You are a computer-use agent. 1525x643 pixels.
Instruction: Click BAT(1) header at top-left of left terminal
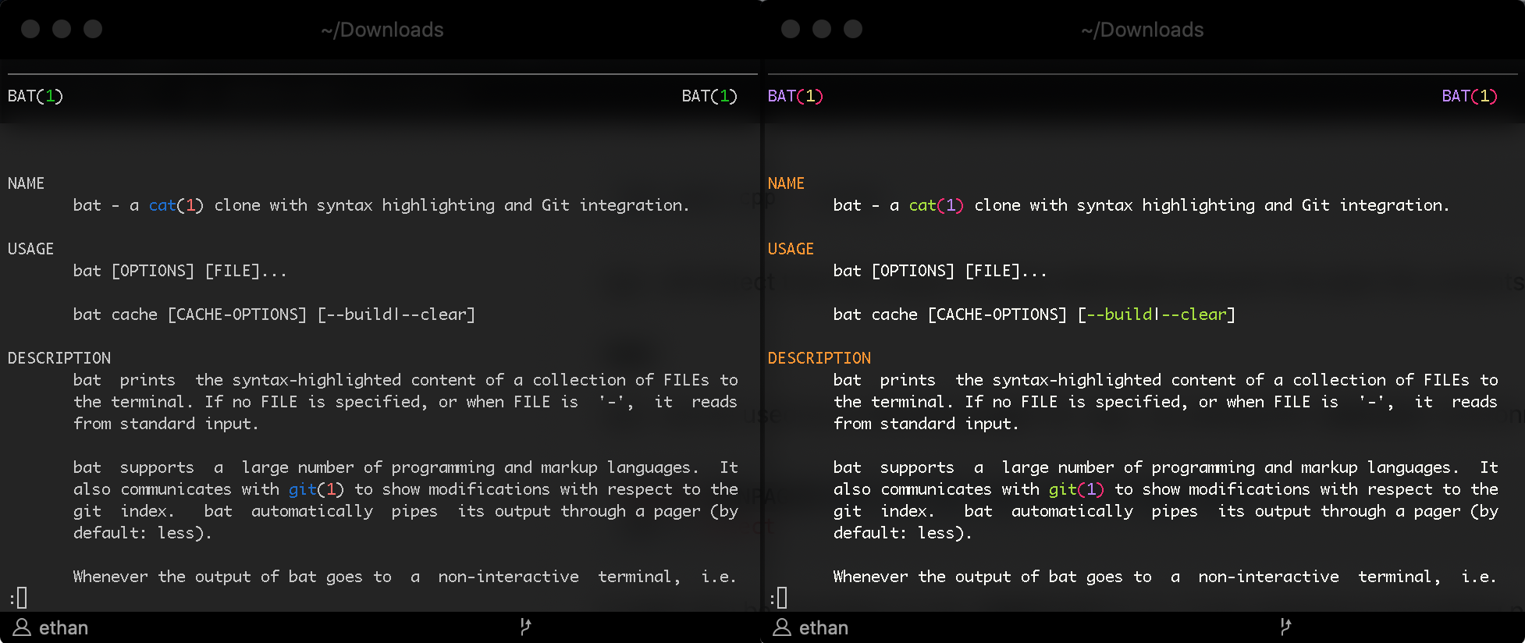point(35,96)
